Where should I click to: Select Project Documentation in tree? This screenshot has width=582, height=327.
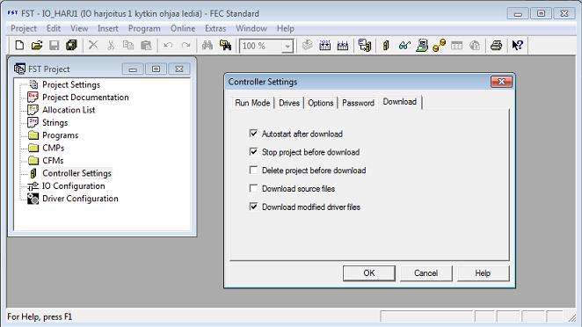coord(85,98)
